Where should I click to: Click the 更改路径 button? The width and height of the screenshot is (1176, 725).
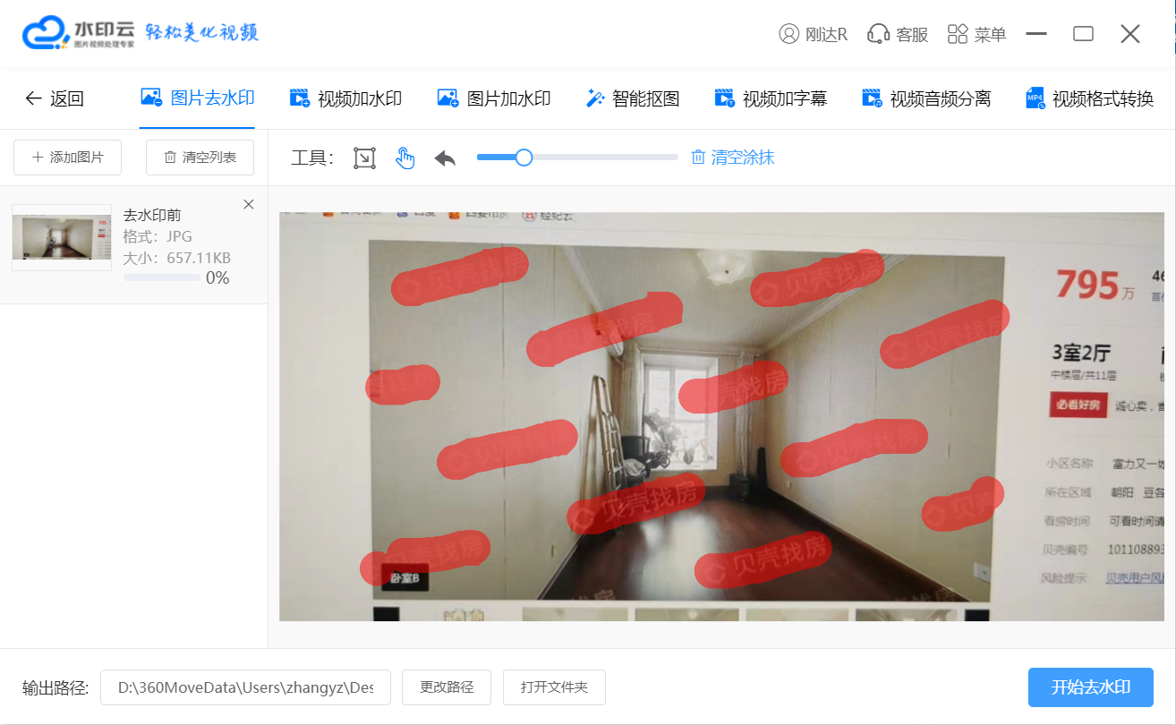(x=447, y=687)
